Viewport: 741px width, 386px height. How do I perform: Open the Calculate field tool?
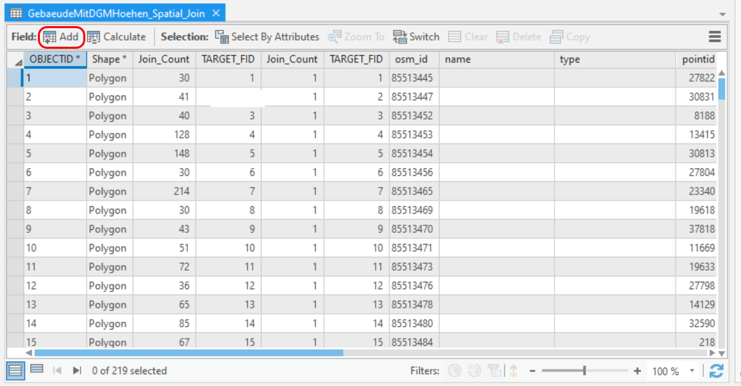117,37
